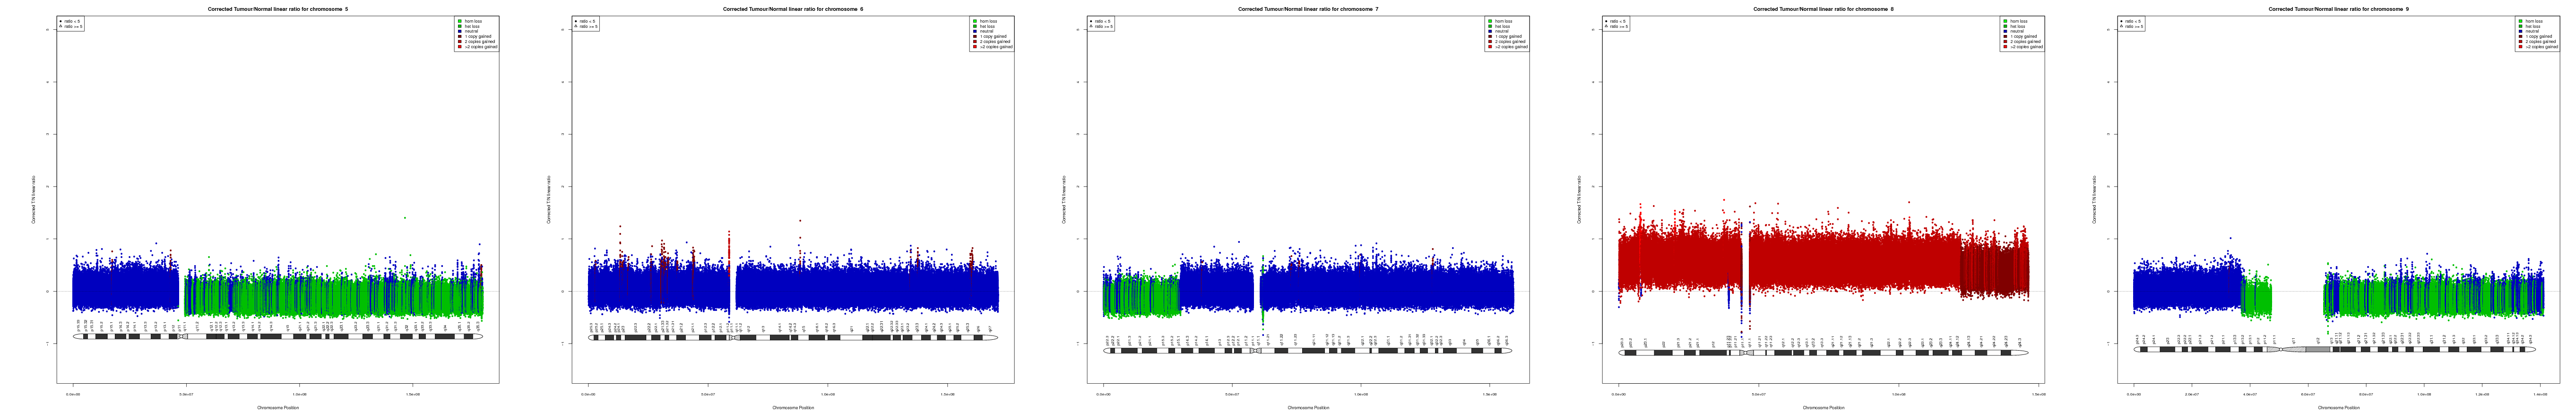The image size is (2576, 413).
Task: Select the filled dot symbol in chromosome 9 ratio legend
Action: 2121,21
